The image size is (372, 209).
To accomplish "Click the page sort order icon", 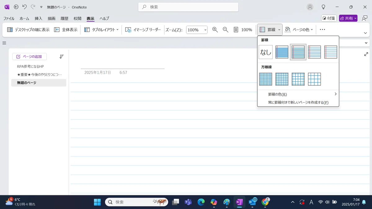I will coord(61,56).
